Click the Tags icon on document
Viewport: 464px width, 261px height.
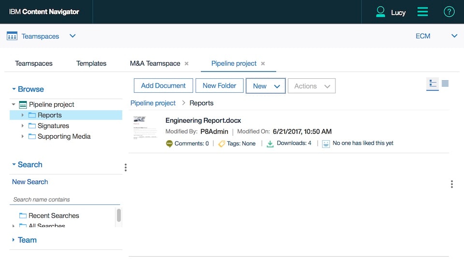coord(222,144)
